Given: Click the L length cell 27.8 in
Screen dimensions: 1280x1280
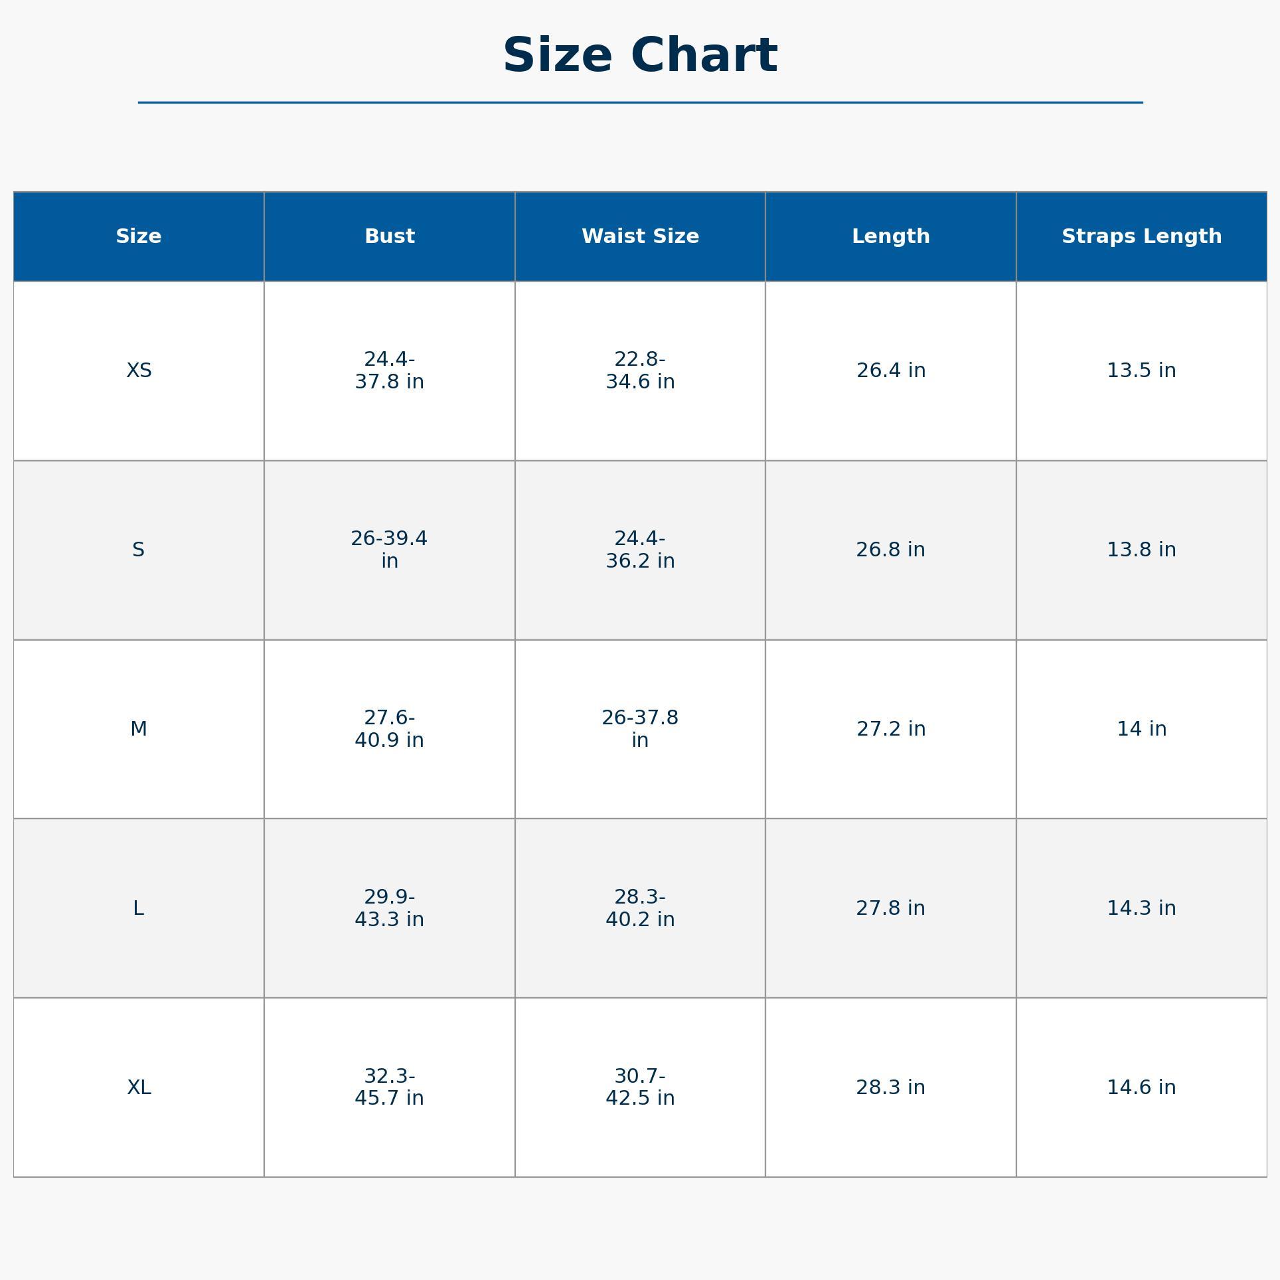Looking at the screenshot, I should (x=890, y=908).
